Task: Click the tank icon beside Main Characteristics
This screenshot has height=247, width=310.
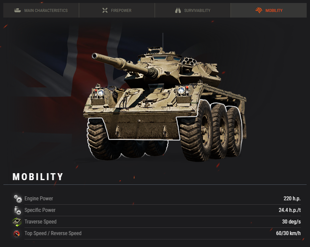Action: coord(18,10)
